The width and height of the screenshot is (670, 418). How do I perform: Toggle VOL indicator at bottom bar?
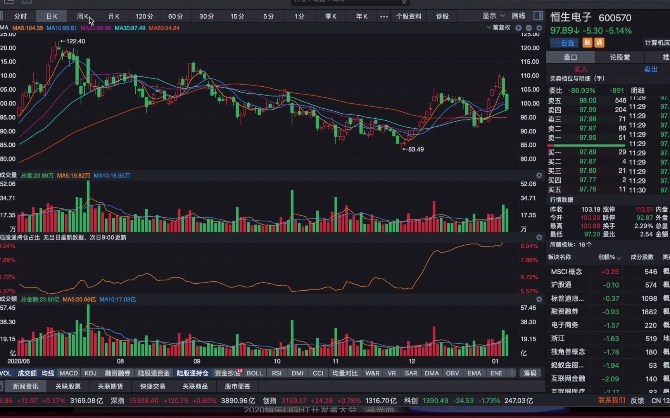pyautogui.click(x=6, y=373)
